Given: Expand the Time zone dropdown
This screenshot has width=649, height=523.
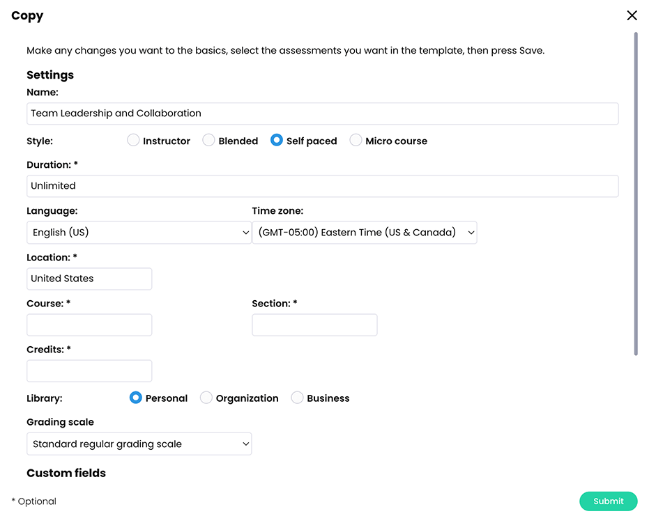Looking at the screenshot, I should click(x=364, y=233).
